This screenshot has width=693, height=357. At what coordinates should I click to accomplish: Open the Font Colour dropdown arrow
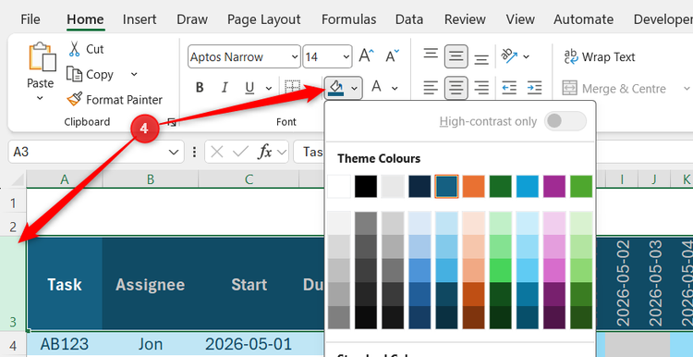[x=395, y=89]
